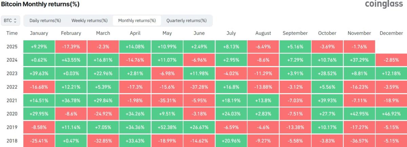Click October 2021 cell showing +39.93%
407x147 pixels.
(x=327, y=101)
